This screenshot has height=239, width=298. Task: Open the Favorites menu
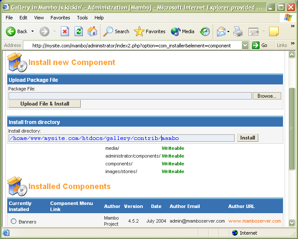(60, 18)
